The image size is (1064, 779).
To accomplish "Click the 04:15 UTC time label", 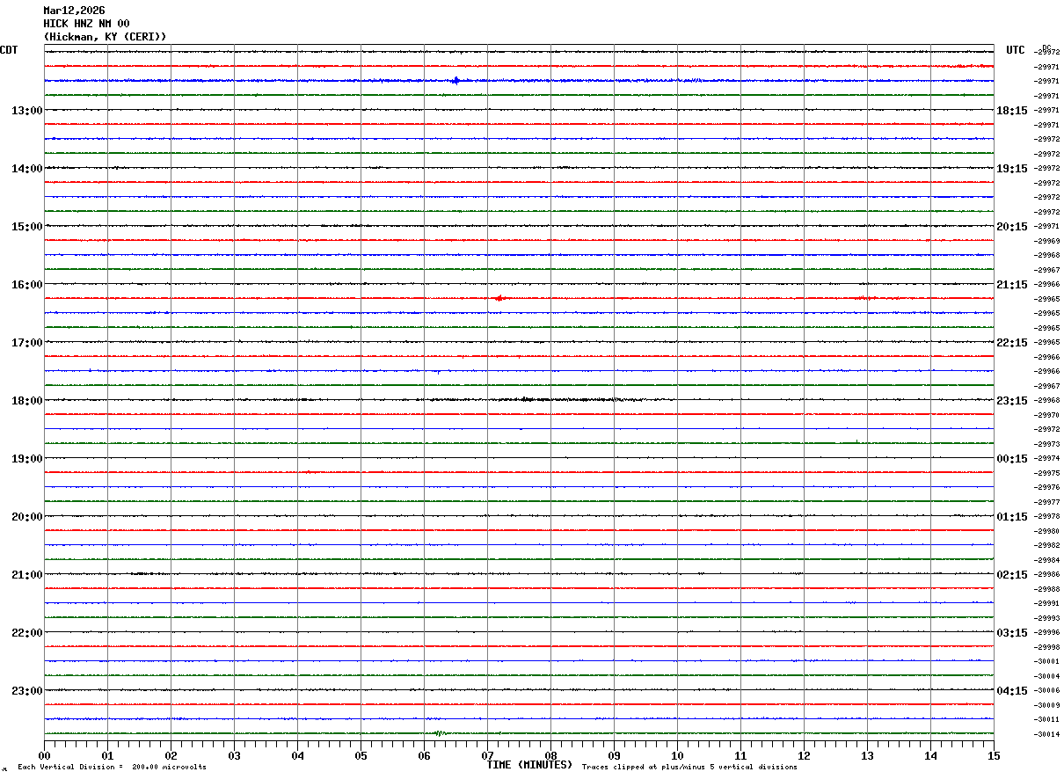I will [x=1012, y=691].
